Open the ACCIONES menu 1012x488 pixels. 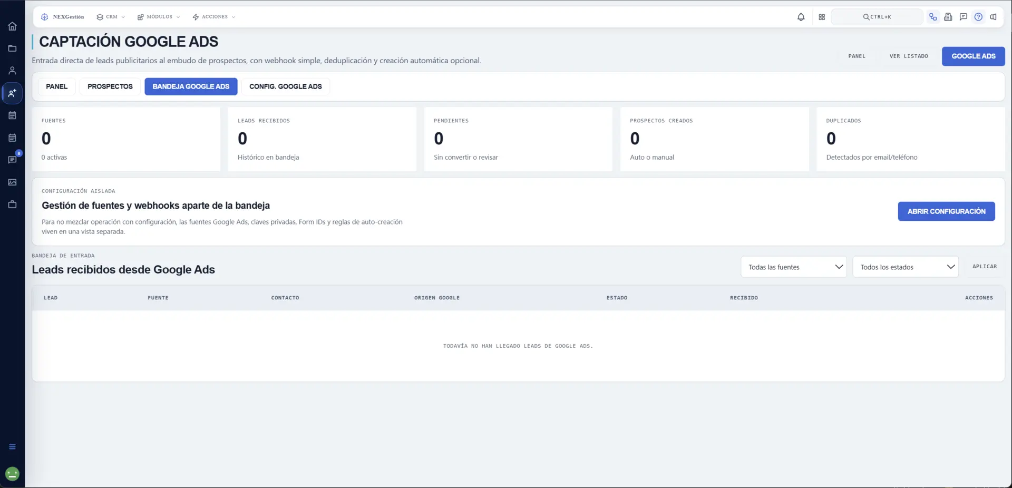pos(214,17)
